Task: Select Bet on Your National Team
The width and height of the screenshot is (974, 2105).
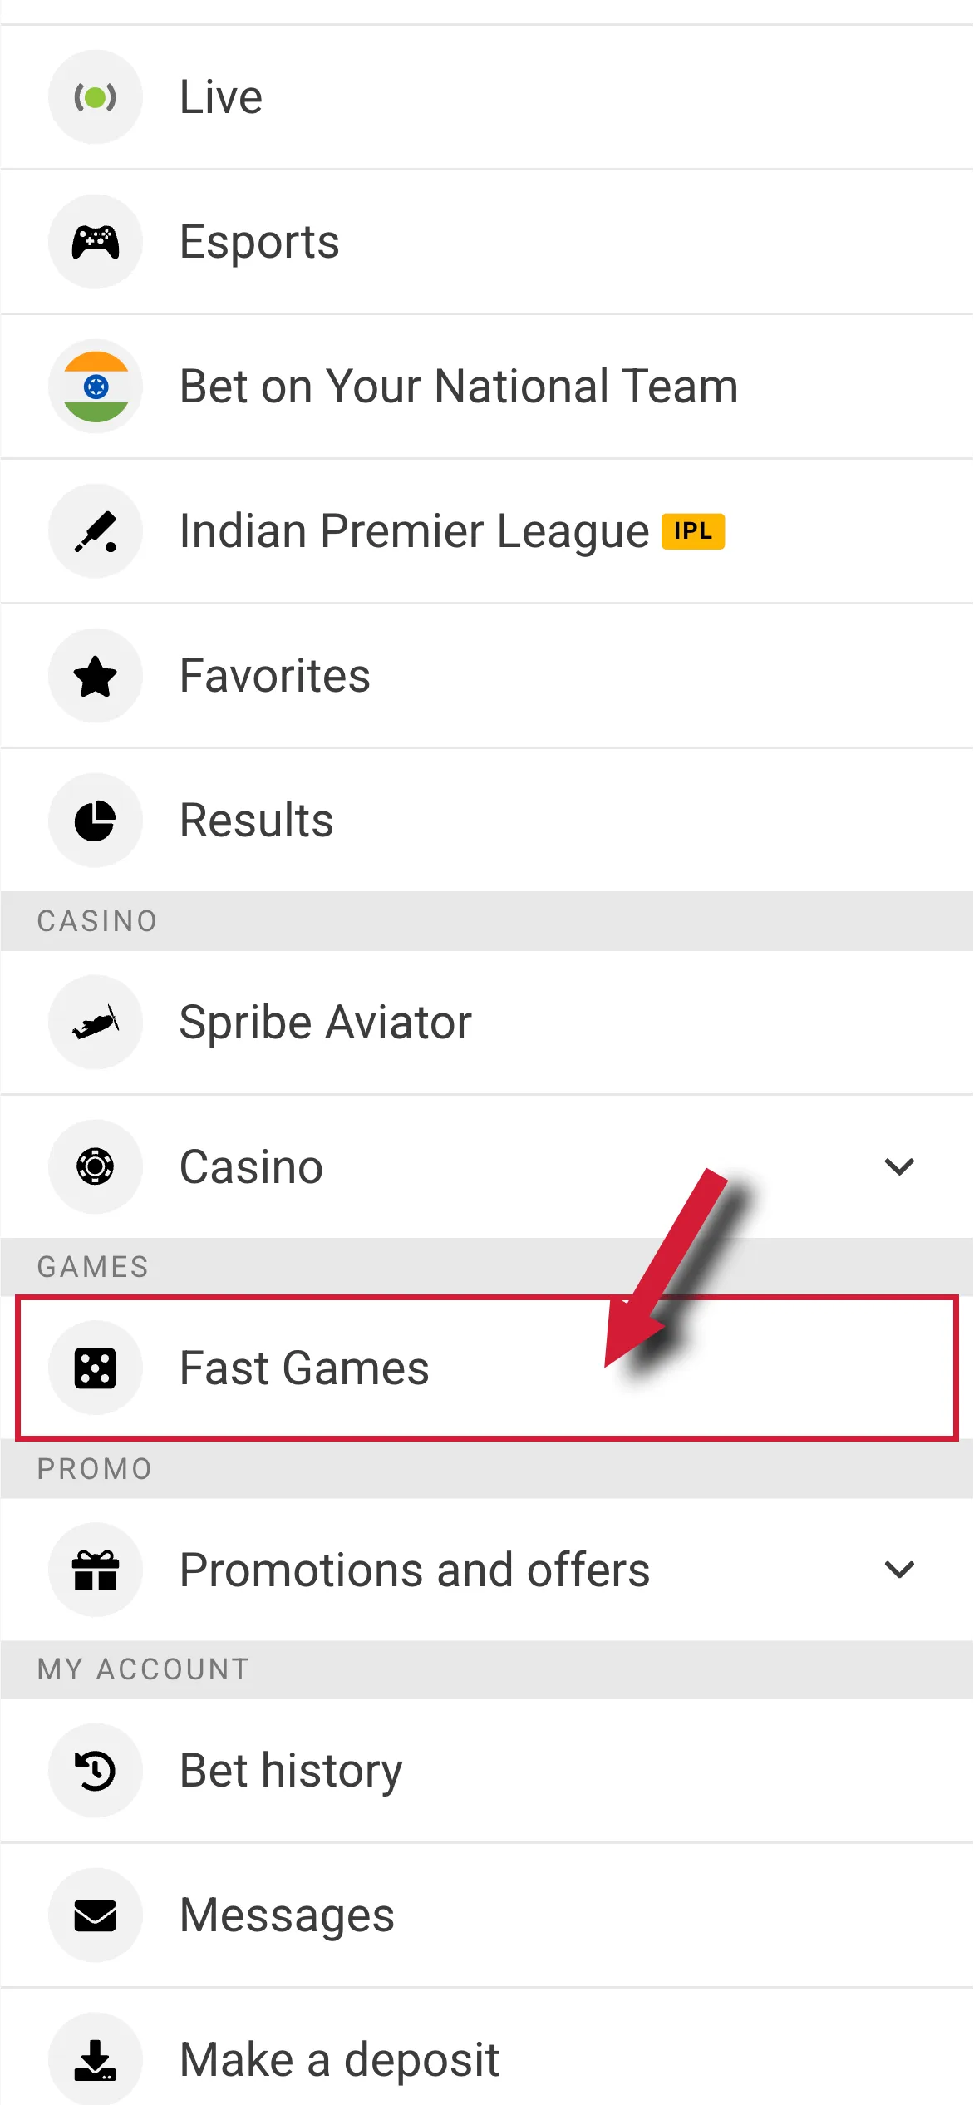Action: tap(458, 385)
